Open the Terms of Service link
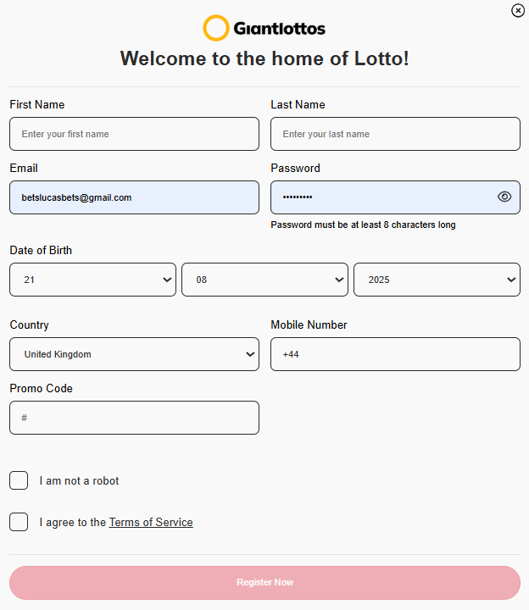This screenshot has width=529, height=610. (151, 523)
